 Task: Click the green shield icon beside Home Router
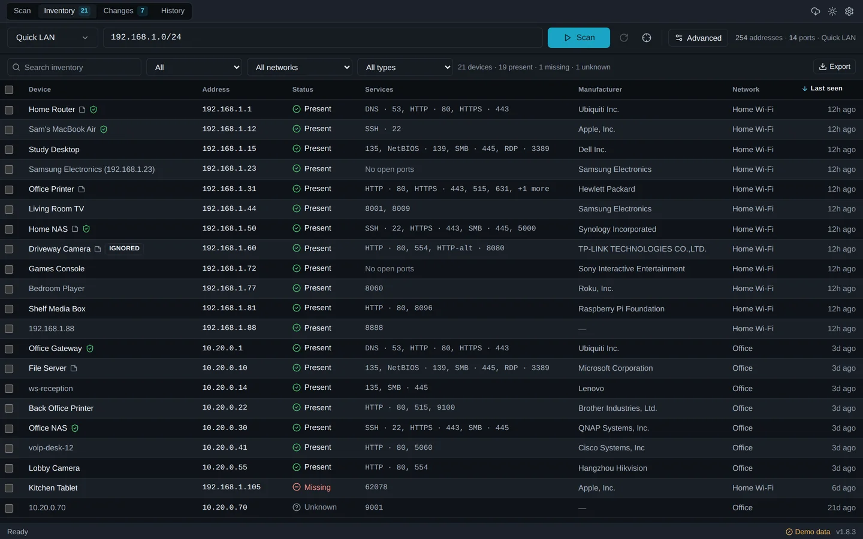pyautogui.click(x=93, y=110)
